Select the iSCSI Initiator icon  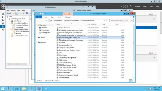[x=57, y=60]
